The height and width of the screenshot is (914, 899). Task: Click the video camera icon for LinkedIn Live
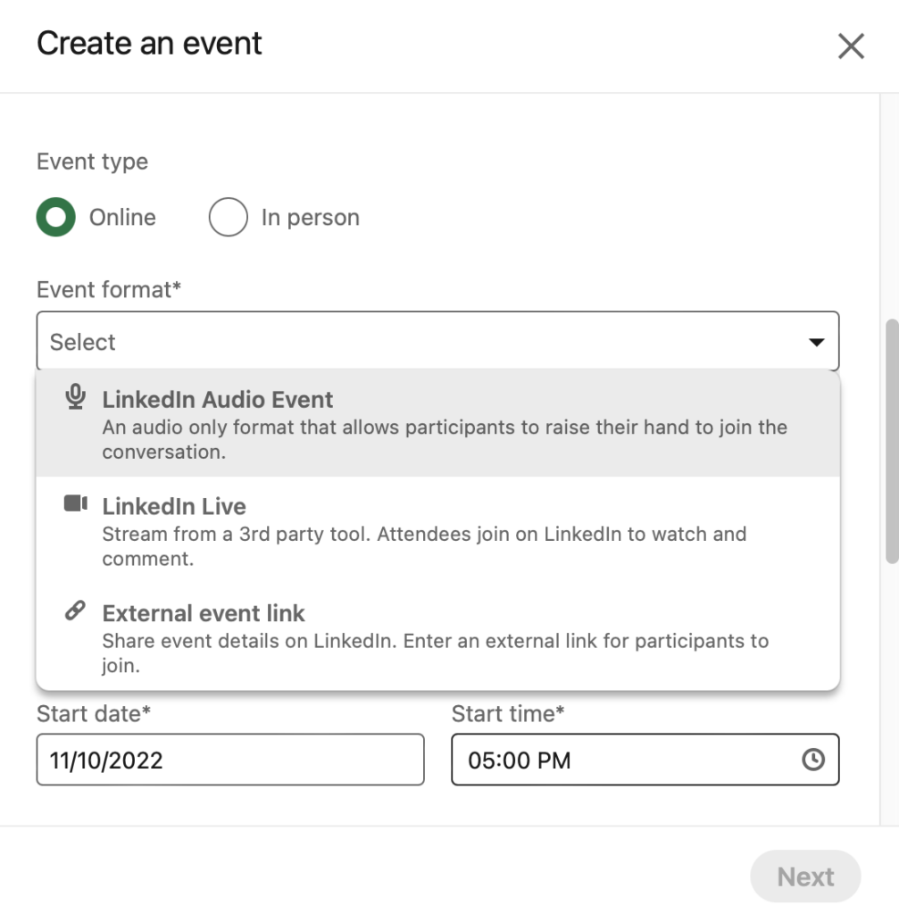(76, 504)
